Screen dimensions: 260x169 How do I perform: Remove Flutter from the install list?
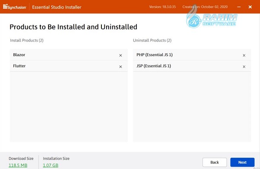coord(120,67)
